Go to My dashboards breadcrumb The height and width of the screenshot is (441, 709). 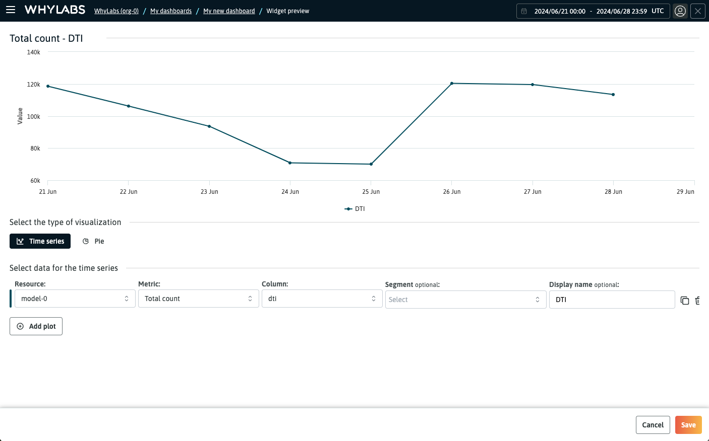point(170,11)
